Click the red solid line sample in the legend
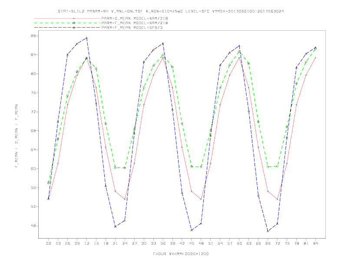The width and height of the screenshot is (344, 265). (67, 18)
